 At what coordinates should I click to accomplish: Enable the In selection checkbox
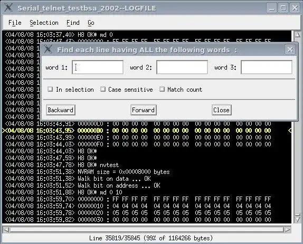pyautogui.click(x=50, y=89)
